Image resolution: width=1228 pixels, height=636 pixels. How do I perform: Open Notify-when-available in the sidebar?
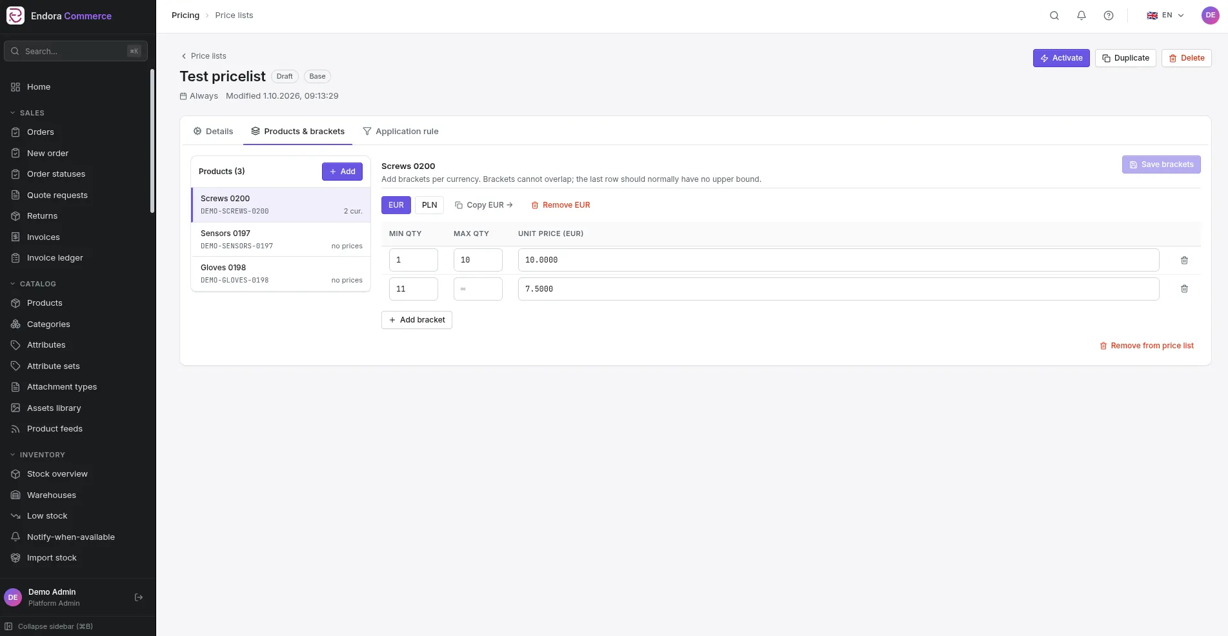[x=71, y=537]
